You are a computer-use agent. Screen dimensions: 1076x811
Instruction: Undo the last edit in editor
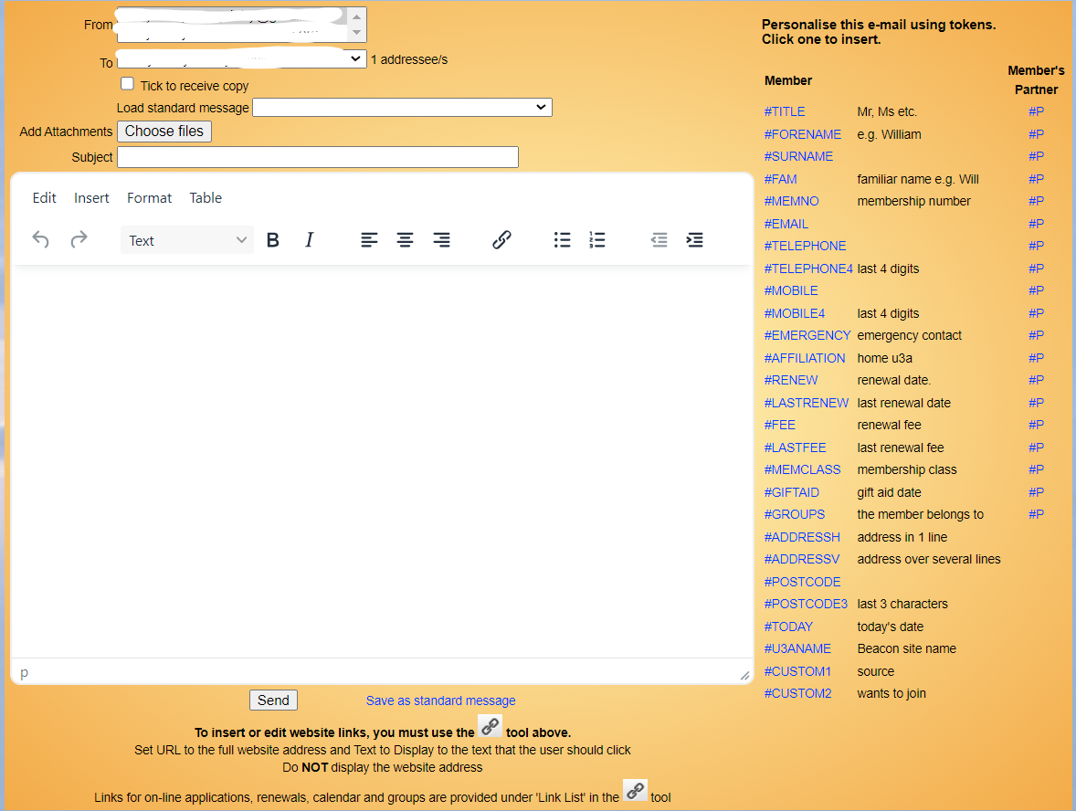40,239
